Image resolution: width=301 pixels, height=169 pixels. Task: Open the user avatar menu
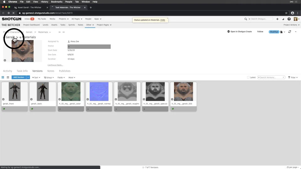(x=296, y=19)
